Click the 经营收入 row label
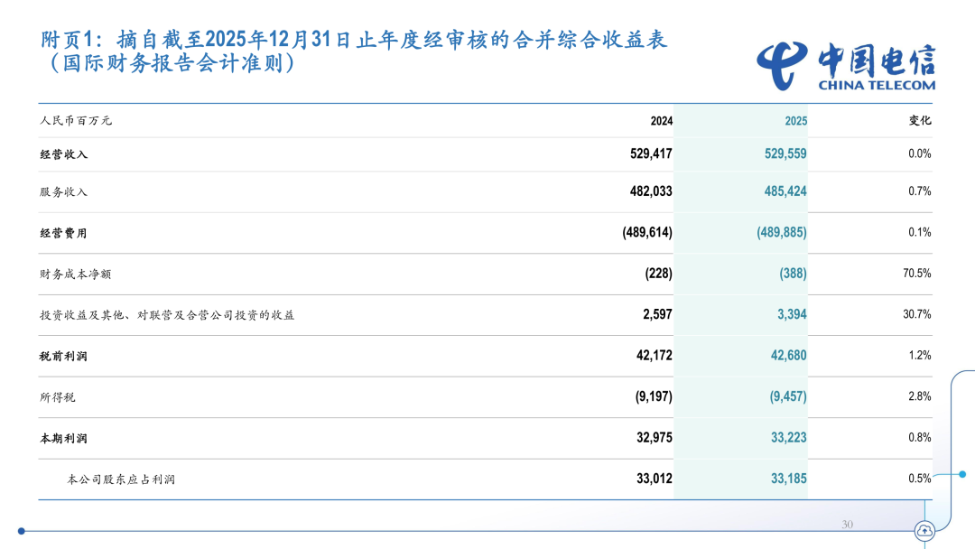The image size is (975, 549). point(64,154)
